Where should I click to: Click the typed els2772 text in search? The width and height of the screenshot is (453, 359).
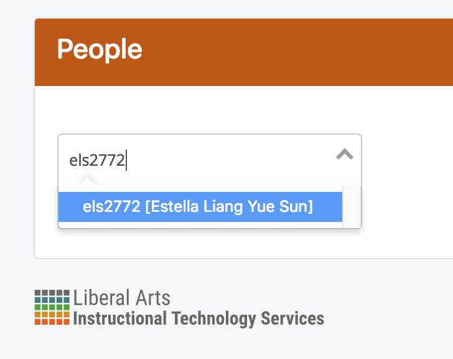point(97,160)
